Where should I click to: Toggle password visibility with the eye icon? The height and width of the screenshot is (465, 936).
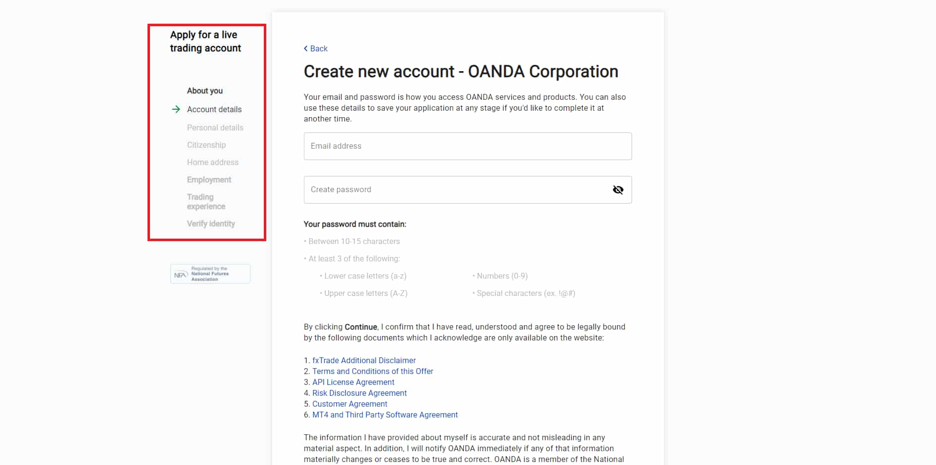(x=618, y=189)
